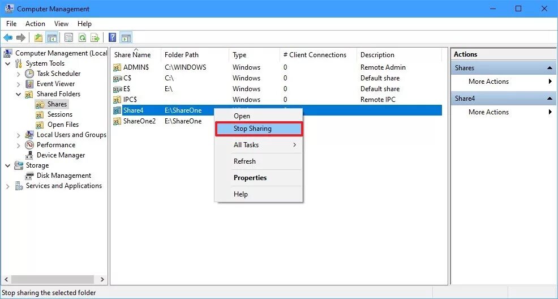Open More Actions under Share4
Screen dimensions: 558x299
504,112
